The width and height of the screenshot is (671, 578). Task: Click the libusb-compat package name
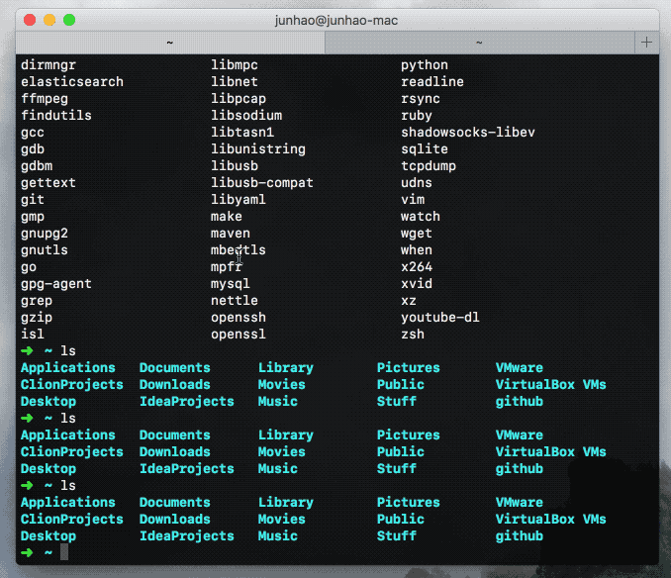[x=262, y=183]
